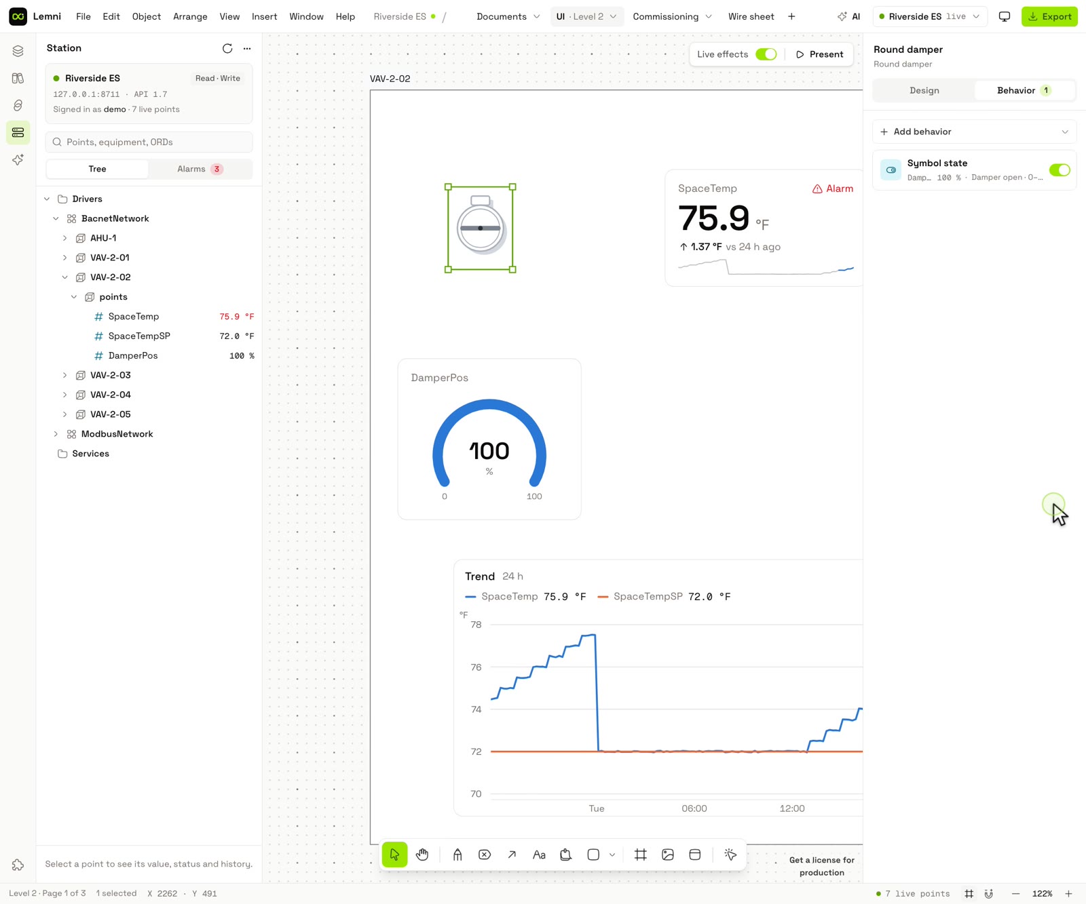Toggle grid display in status bar

tap(969, 894)
